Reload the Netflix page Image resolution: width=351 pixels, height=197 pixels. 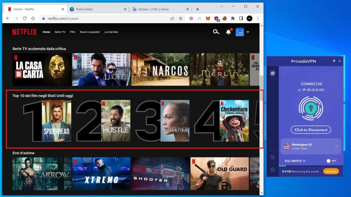click(25, 18)
